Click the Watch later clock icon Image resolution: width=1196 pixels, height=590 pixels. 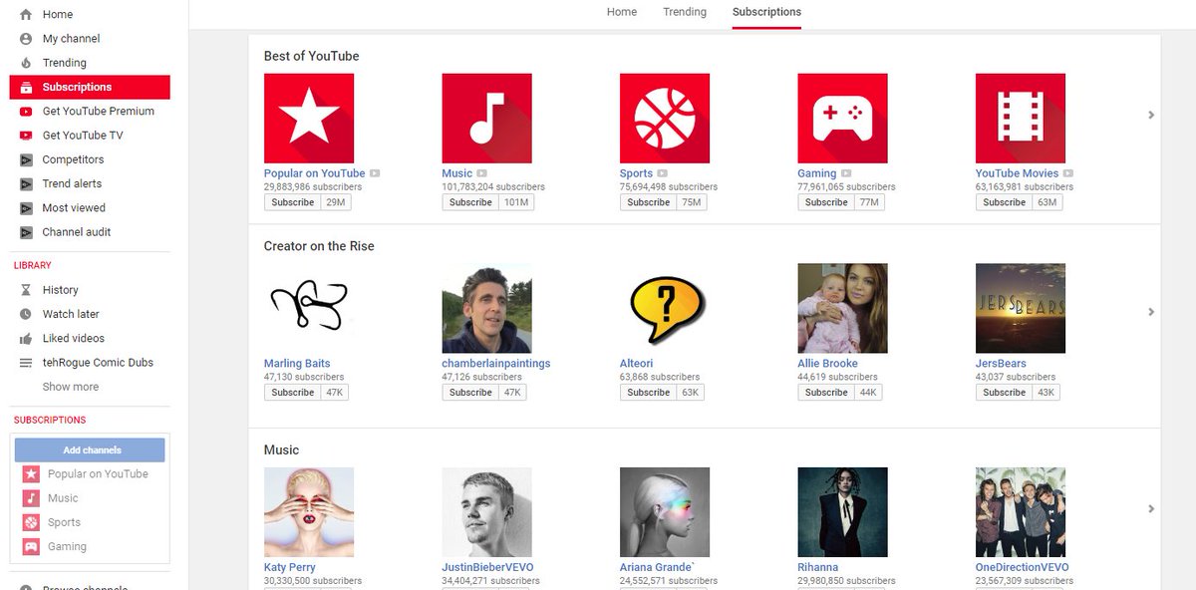tap(26, 314)
